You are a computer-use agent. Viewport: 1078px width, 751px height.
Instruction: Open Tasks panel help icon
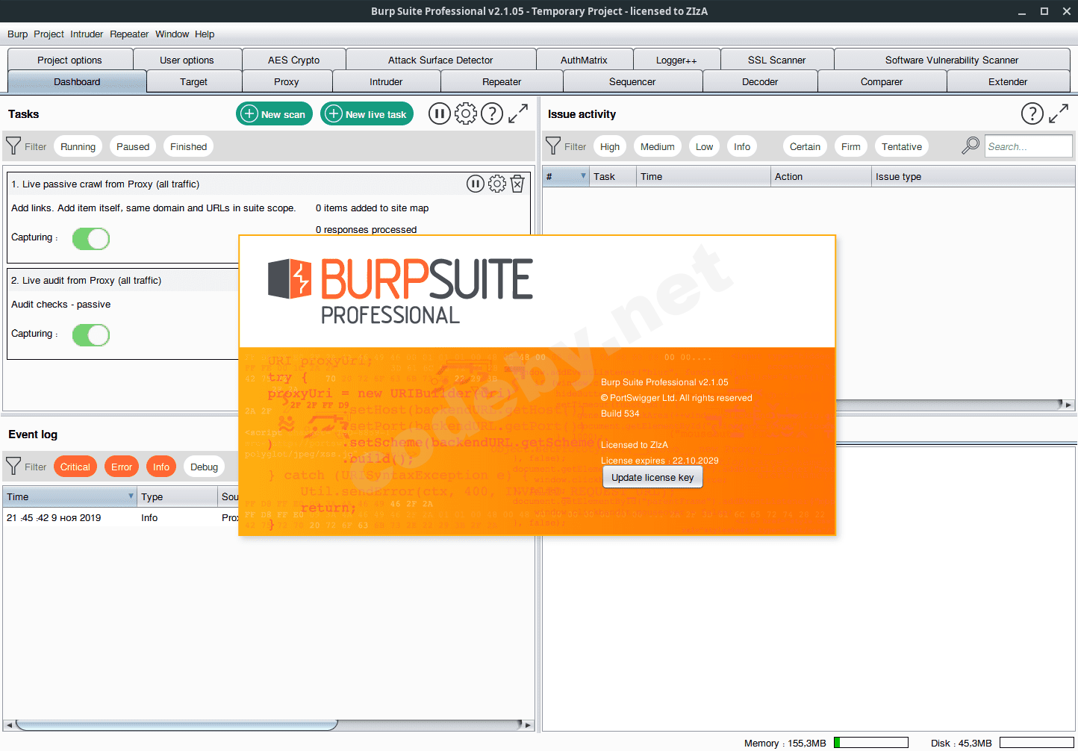[492, 113]
